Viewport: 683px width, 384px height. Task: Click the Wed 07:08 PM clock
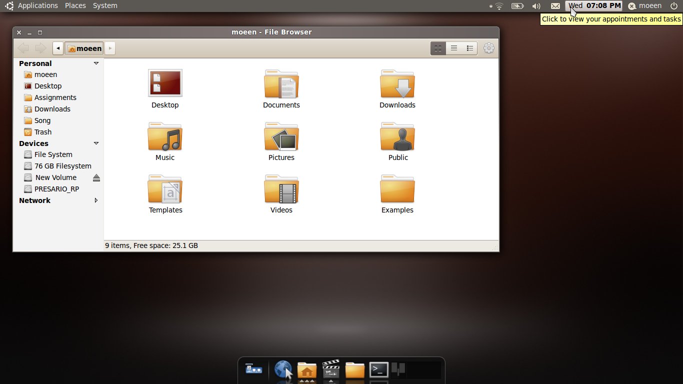pyautogui.click(x=594, y=6)
